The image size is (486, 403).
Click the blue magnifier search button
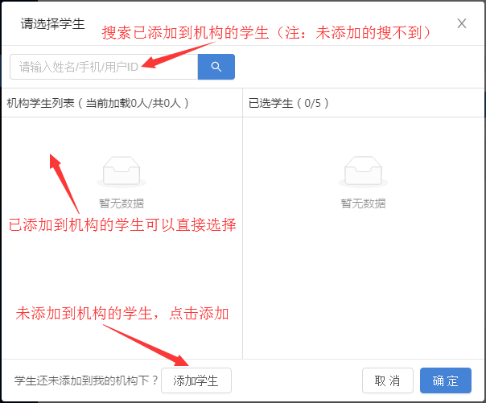point(216,67)
